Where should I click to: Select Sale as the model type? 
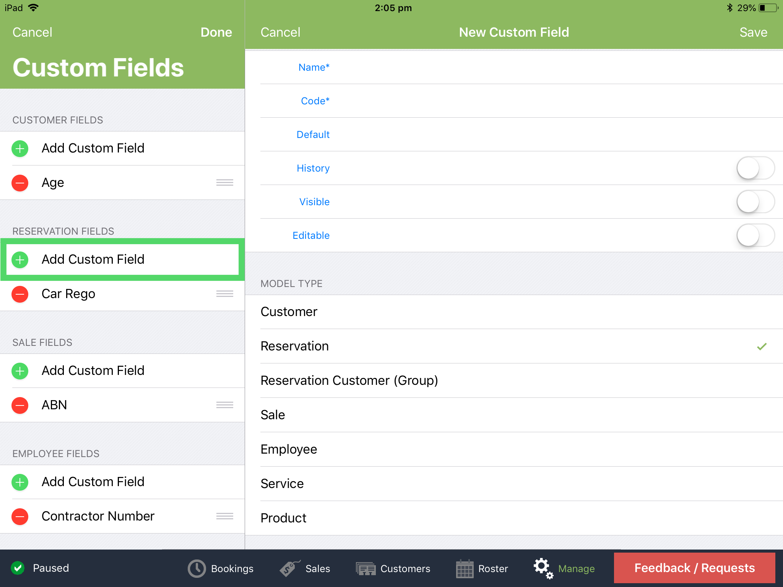coord(273,415)
